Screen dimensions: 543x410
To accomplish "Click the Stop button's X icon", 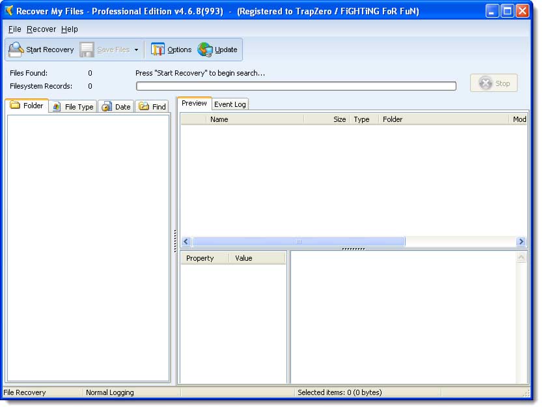I will pyautogui.click(x=485, y=83).
